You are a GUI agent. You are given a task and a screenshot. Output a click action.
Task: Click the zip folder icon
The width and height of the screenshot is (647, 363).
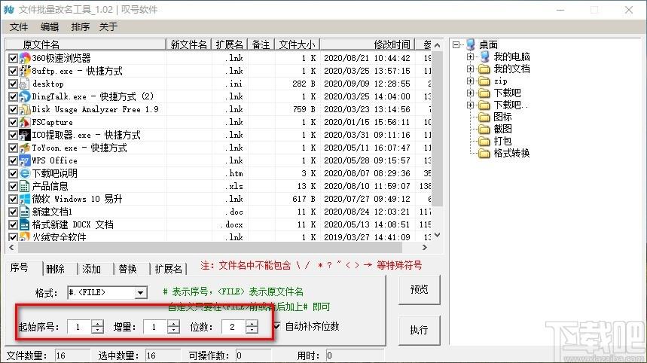pos(484,81)
